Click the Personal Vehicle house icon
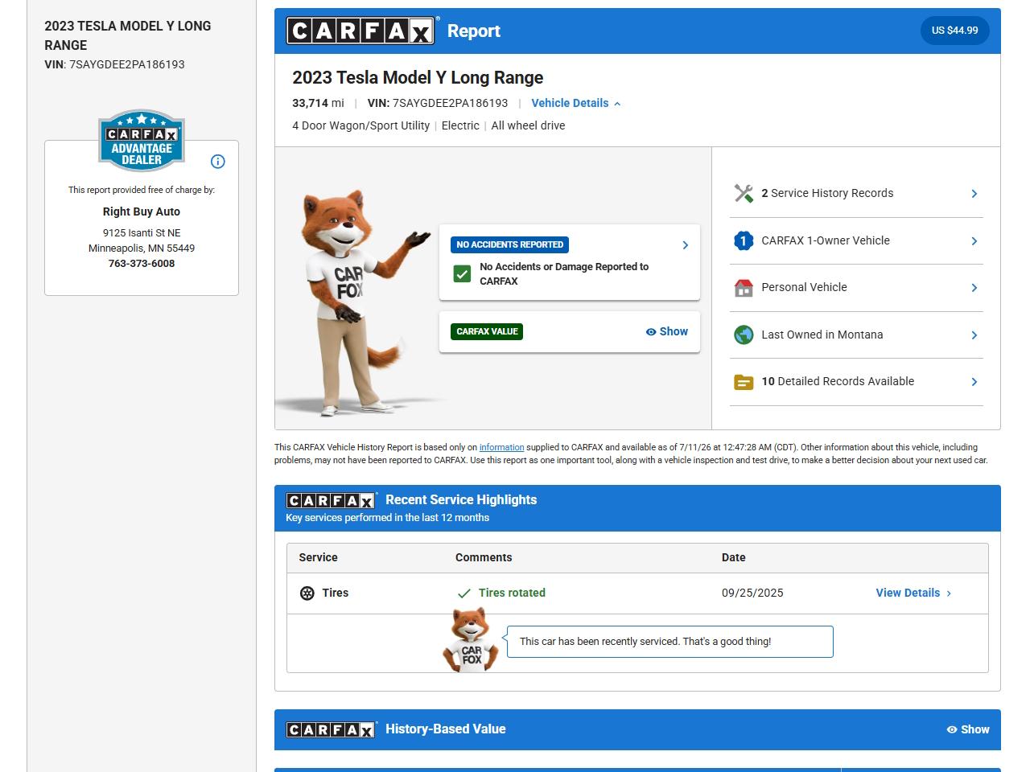The width and height of the screenshot is (1030, 772). [744, 288]
